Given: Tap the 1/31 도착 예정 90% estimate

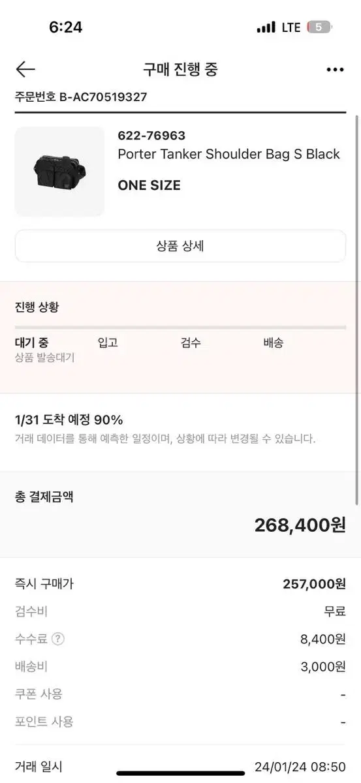Looking at the screenshot, I should [x=69, y=420].
